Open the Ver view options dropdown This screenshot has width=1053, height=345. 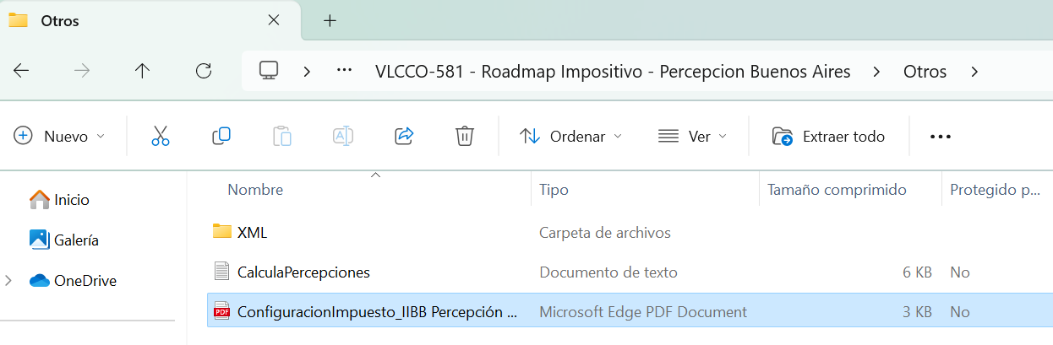pyautogui.click(x=692, y=136)
